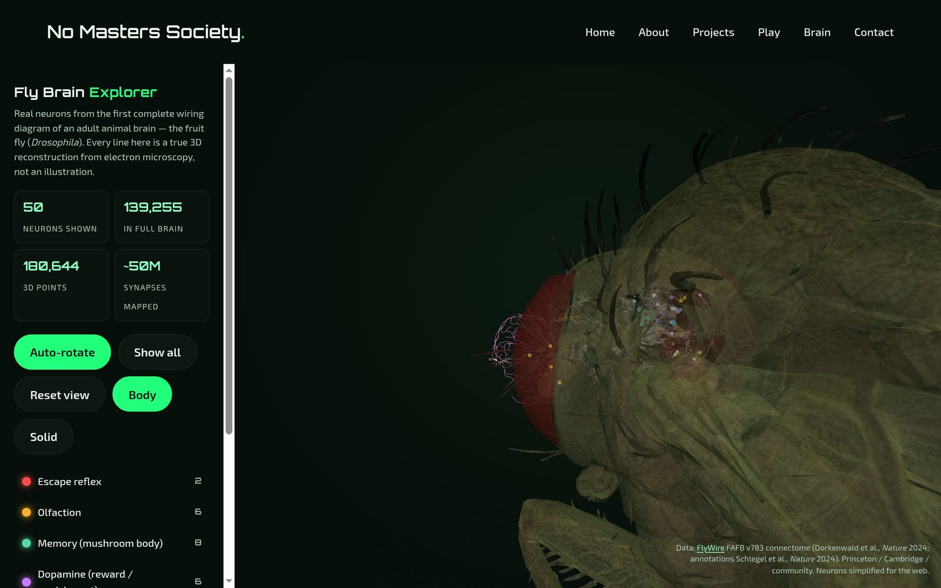Click the sidebar scrollbar thumb

(229, 256)
